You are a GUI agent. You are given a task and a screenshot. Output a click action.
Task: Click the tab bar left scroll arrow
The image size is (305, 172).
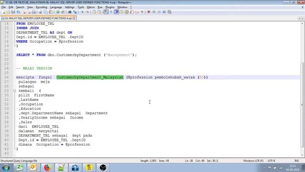click(x=299, y=18)
